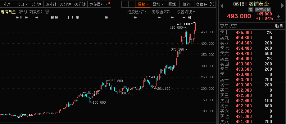Open 设置均线 moving average dropdown
This screenshot has width=286, height=124.
(x=186, y=12)
